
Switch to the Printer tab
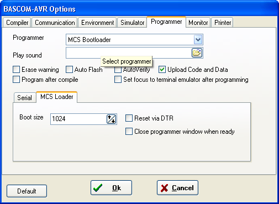(x=223, y=23)
